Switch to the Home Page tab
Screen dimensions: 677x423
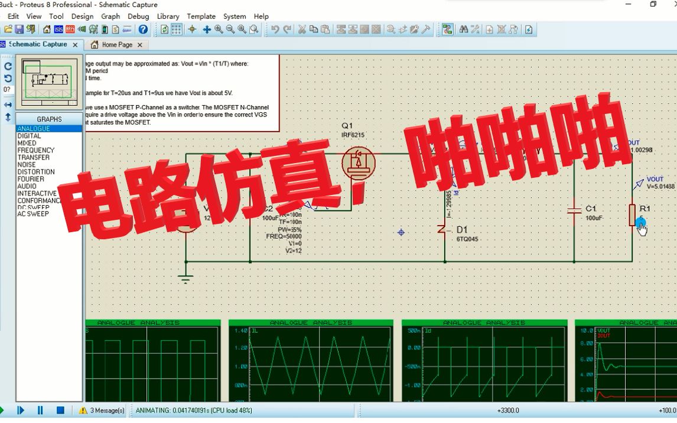click(x=116, y=44)
